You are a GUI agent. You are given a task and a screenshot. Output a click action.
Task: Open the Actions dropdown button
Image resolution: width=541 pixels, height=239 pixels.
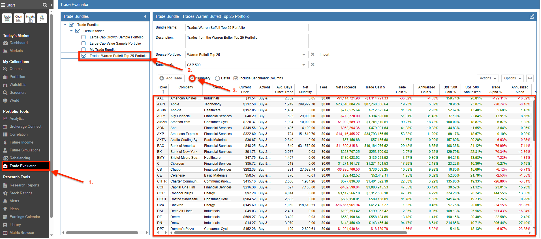pyautogui.click(x=488, y=78)
